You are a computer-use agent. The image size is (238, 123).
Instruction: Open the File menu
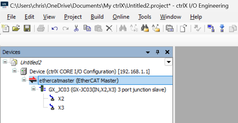11,17
